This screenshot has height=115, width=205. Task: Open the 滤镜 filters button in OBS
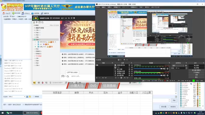pyautogui.click(x=126, y=60)
